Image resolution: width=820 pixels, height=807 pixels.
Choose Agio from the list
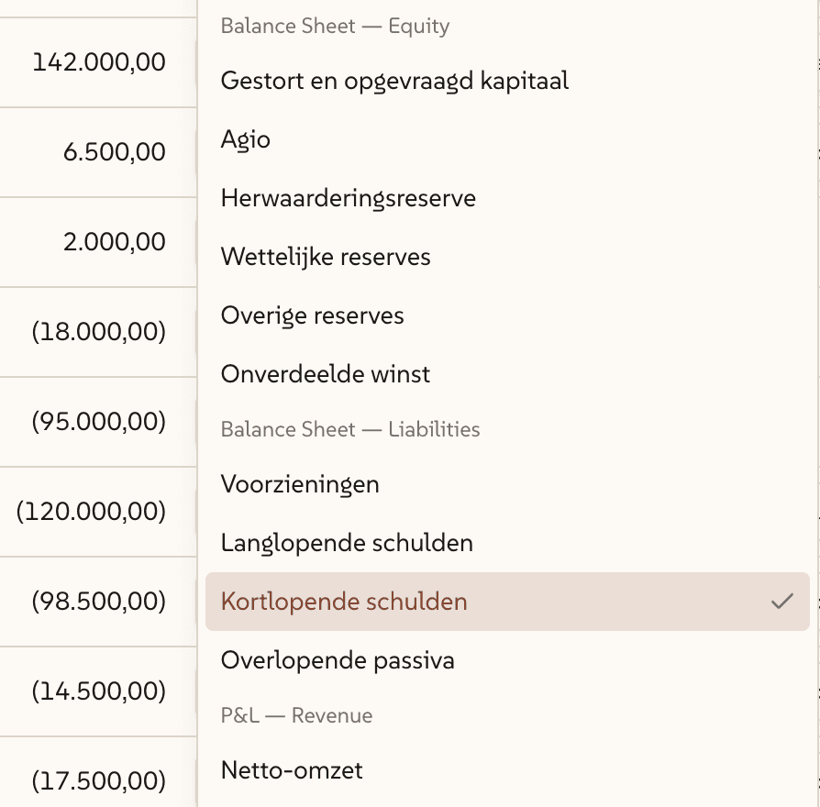pos(246,139)
